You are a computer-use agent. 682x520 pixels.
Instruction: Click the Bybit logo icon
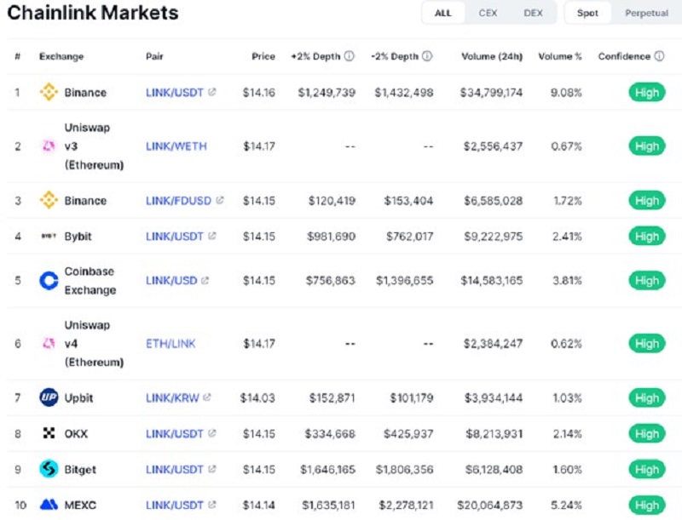click(x=49, y=236)
